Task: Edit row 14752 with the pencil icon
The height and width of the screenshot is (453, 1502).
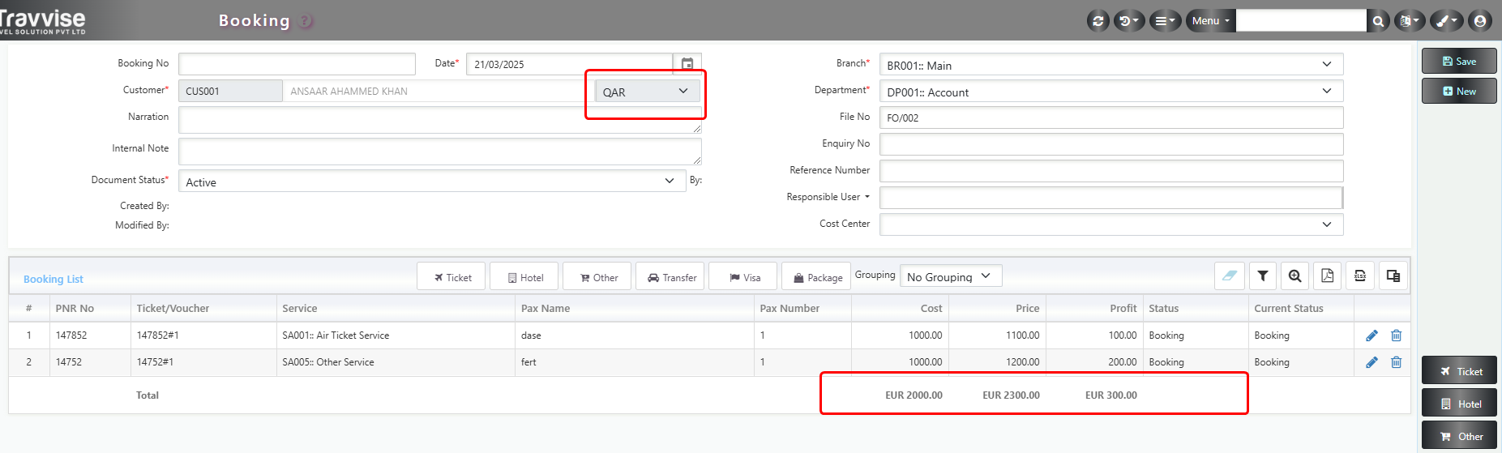Action: pyautogui.click(x=1371, y=362)
